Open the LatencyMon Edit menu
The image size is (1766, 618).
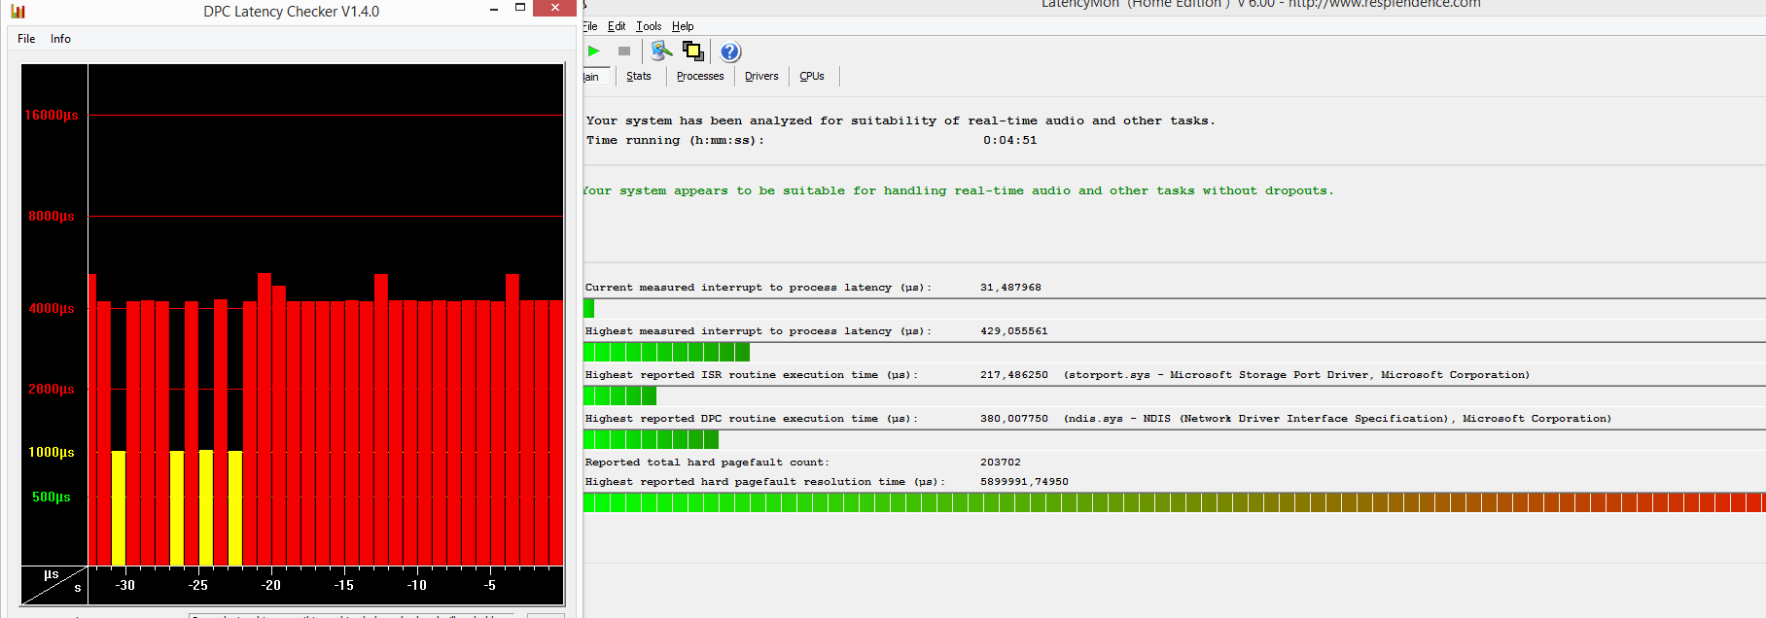pyautogui.click(x=617, y=26)
